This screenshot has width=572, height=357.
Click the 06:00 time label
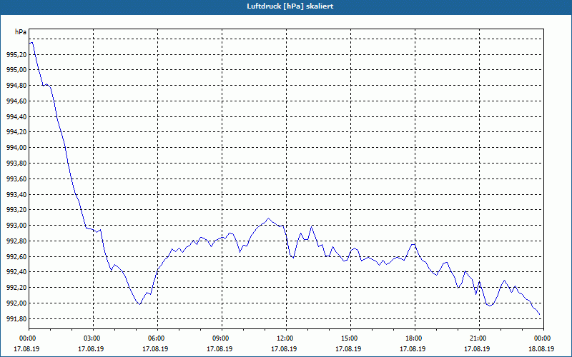click(x=157, y=338)
